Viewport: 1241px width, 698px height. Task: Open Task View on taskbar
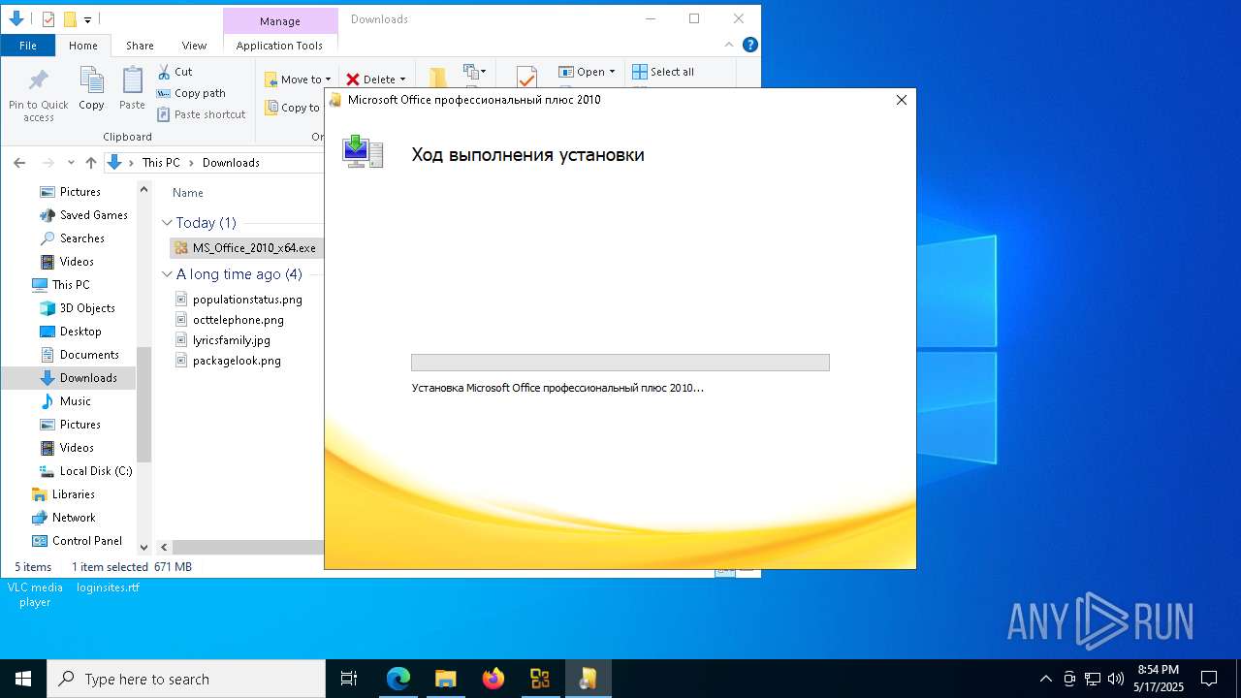point(349,679)
